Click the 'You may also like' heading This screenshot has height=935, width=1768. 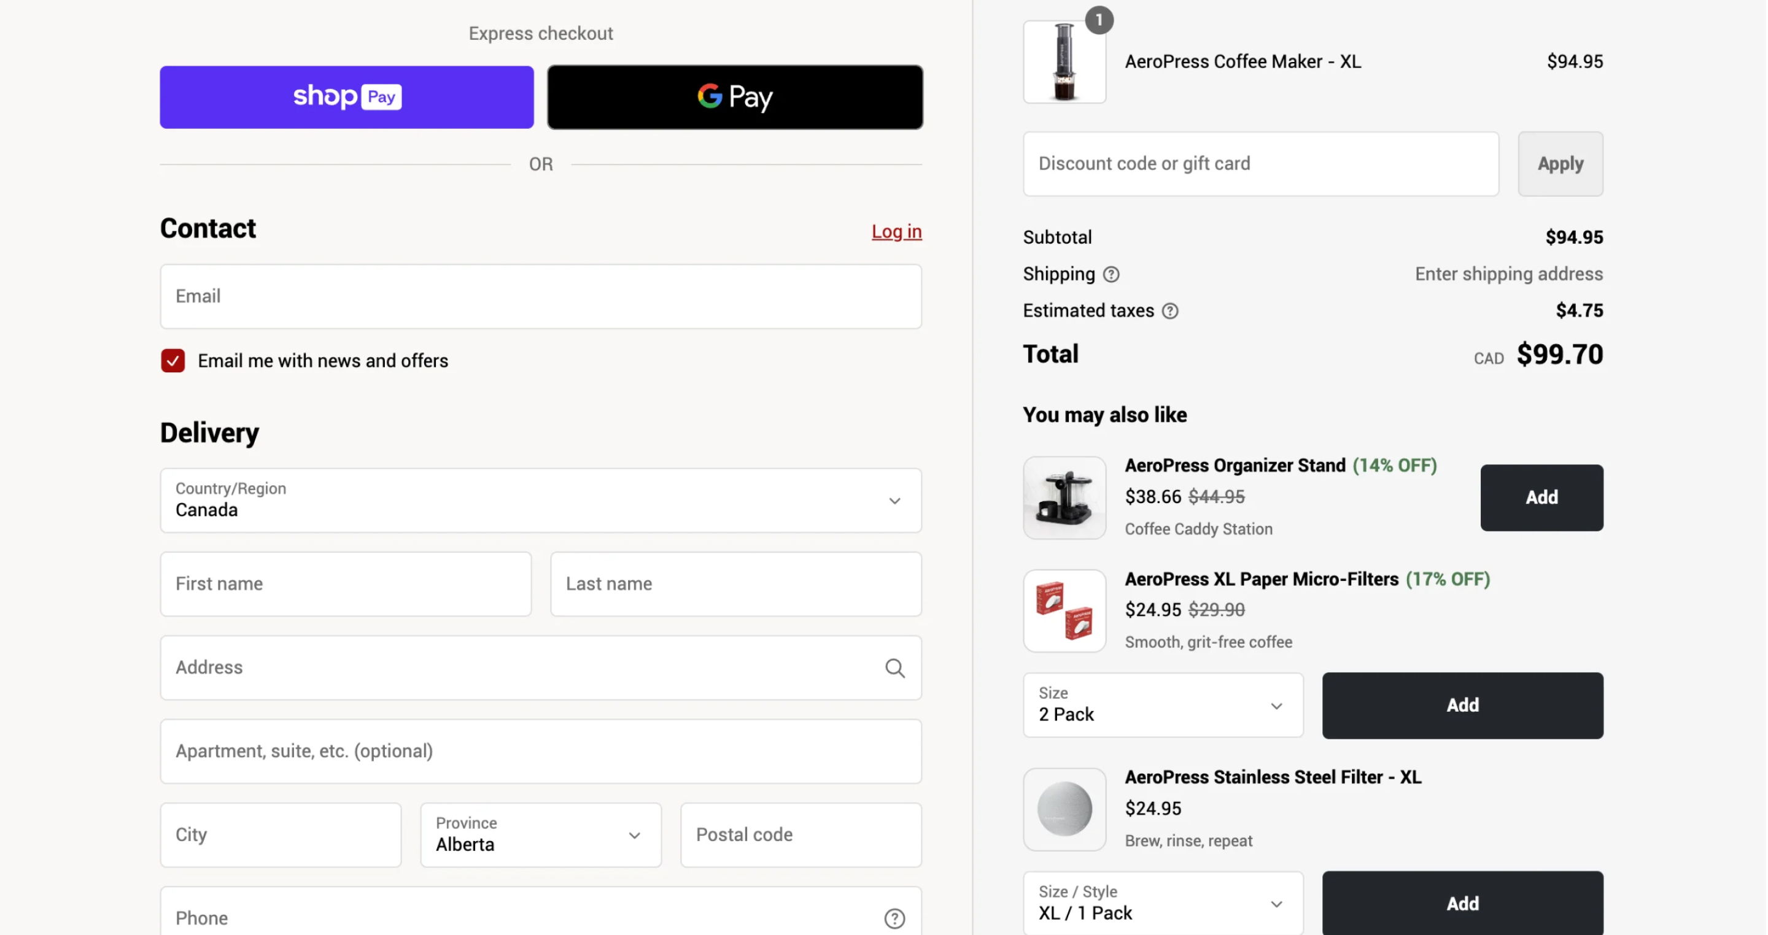(1104, 415)
